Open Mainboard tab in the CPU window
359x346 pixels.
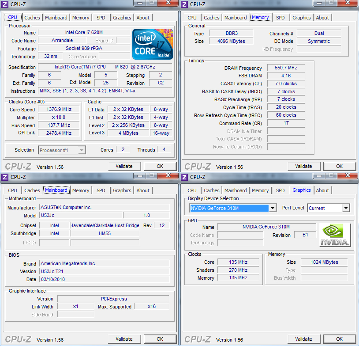click(x=56, y=18)
